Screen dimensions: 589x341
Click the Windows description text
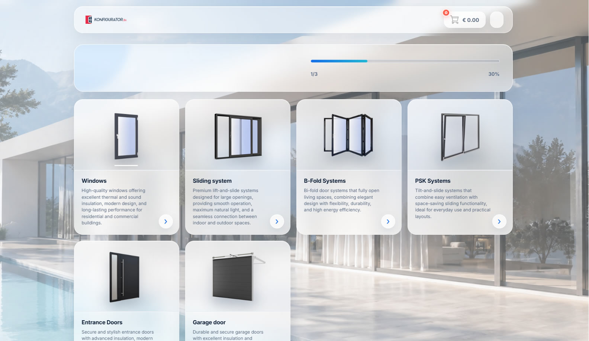point(114,207)
